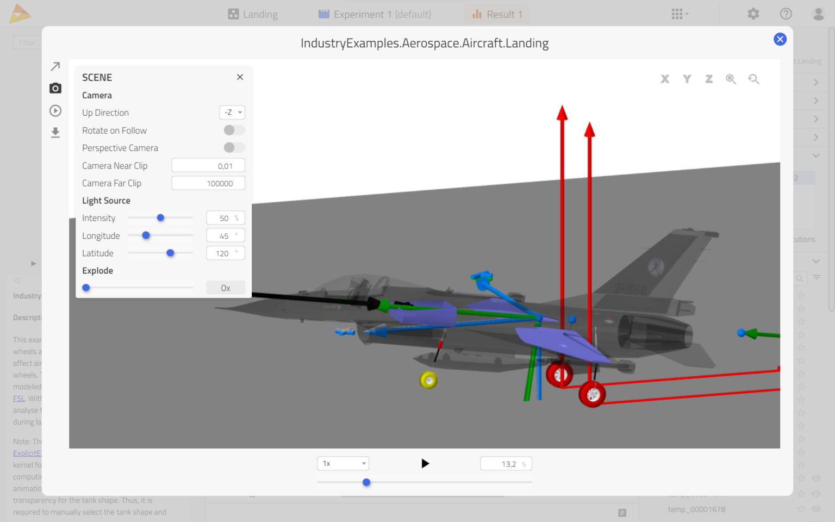Open the playback speed 1x dropdown
Screen dimensions: 835x522
(x=343, y=463)
